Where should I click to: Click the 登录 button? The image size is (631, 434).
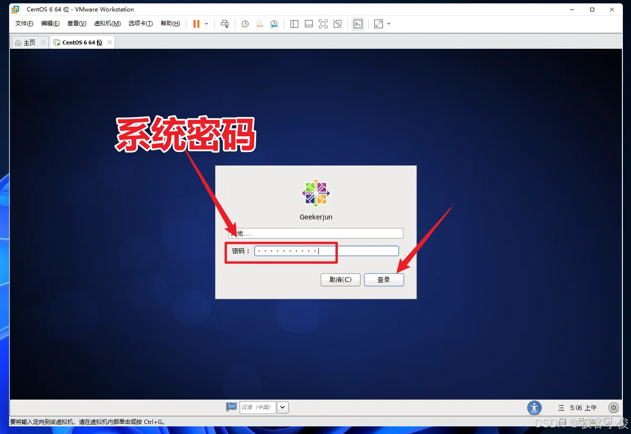point(384,280)
